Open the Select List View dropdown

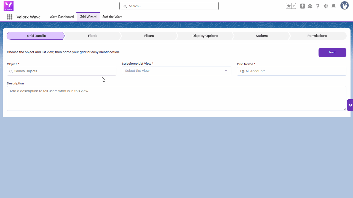click(x=176, y=71)
